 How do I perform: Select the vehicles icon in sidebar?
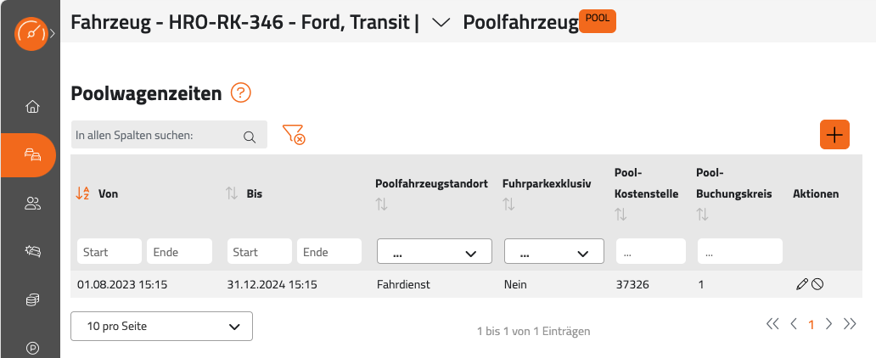[33, 154]
